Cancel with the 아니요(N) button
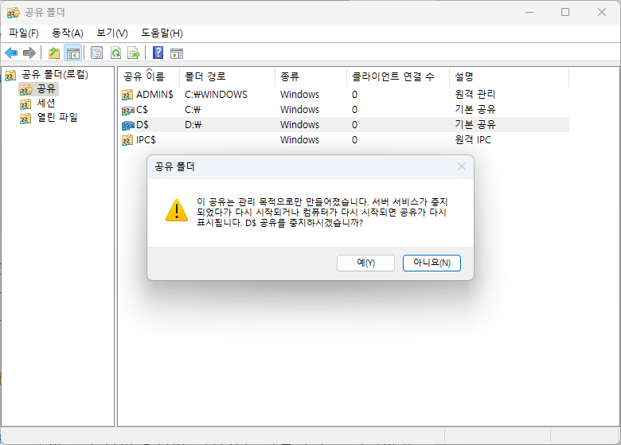The image size is (621, 445). tap(432, 263)
